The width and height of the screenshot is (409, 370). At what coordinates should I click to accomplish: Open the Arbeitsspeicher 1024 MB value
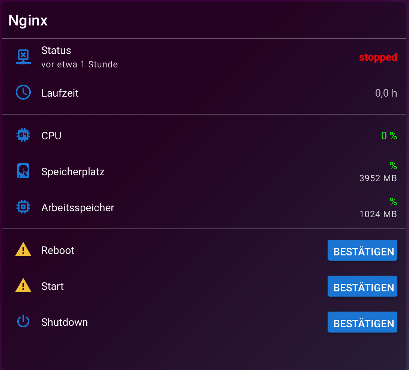(378, 214)
